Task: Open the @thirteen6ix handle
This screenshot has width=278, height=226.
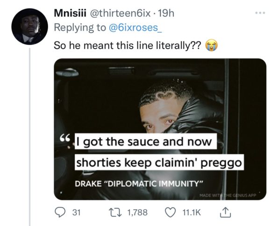Action: [x=121, y=13]
